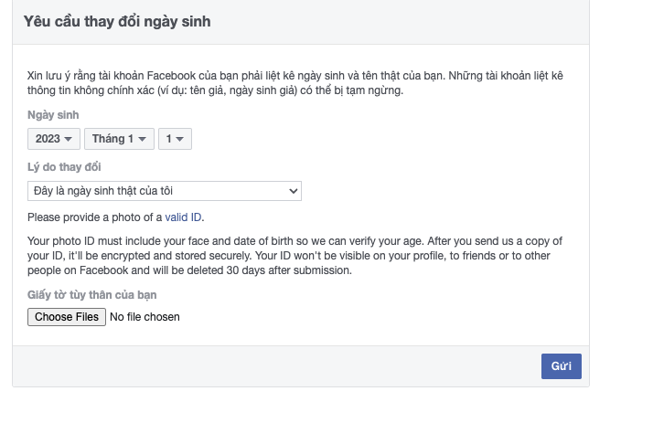Screen dimensions: 653x423
Task: Click the "Lý do thay đổi" field label
Action: [x=64, y=167]
